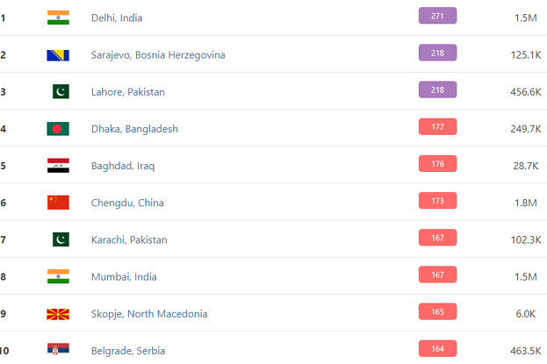The image size is (547, 364).
Task: Click Belgrade's 463.5K followers count
Action: (x=520, y=351)
